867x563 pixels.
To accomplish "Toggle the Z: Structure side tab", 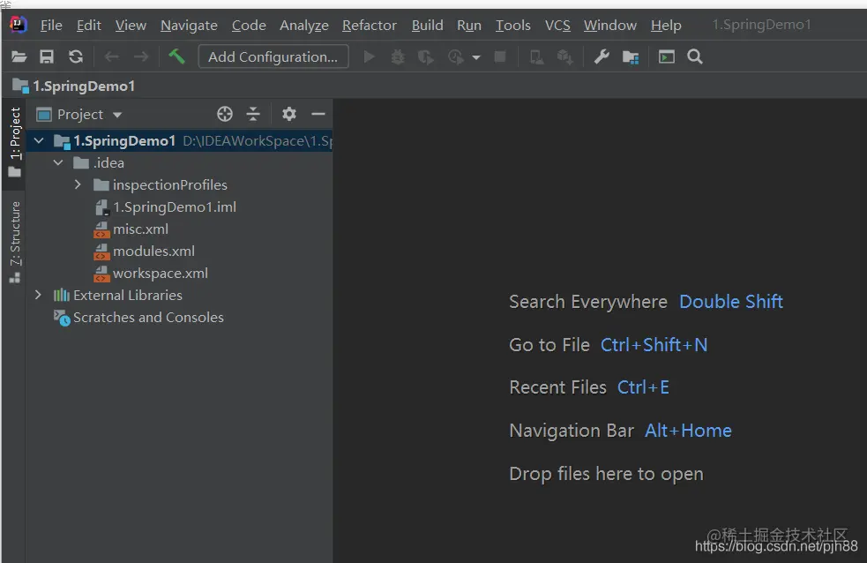I will pos(15,242).
